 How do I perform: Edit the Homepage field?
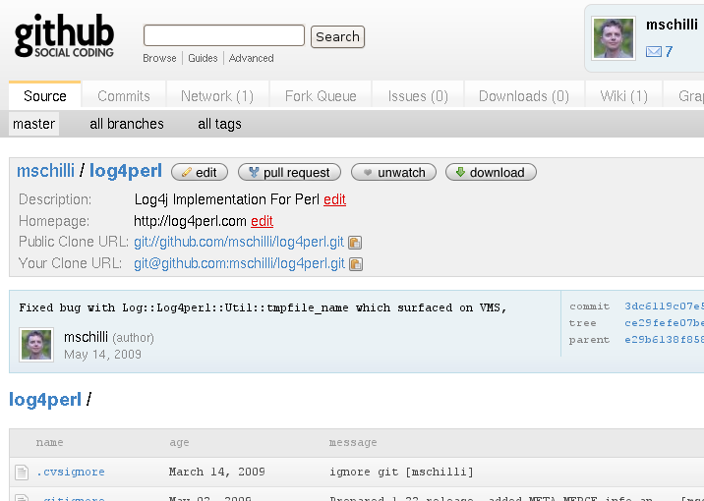click(263, 221)
